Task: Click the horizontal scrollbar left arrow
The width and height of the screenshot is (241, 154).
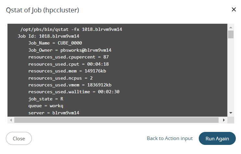Action: tap(11, 120)
